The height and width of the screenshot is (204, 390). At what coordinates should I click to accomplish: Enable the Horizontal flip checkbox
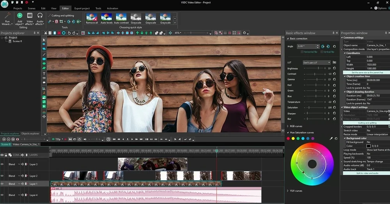coord(302,52)
